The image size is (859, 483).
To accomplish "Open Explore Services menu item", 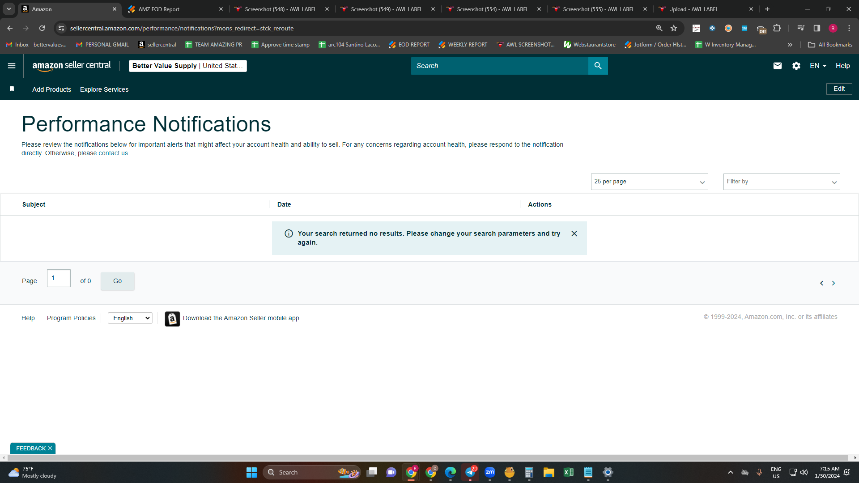I will click(x=104, y=89).
